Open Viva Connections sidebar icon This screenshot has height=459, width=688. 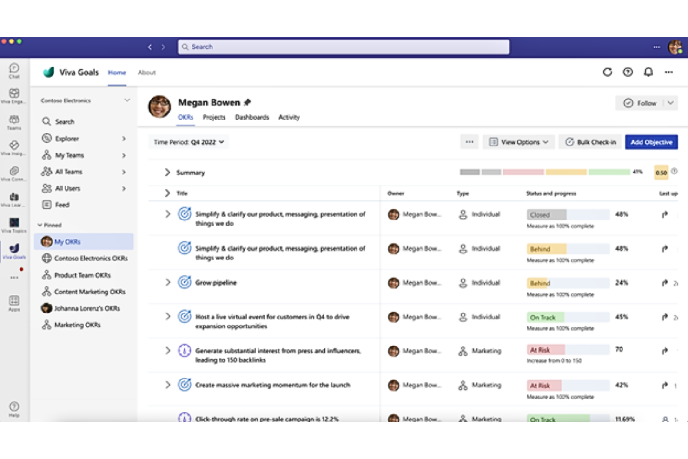tap(14, 173)
